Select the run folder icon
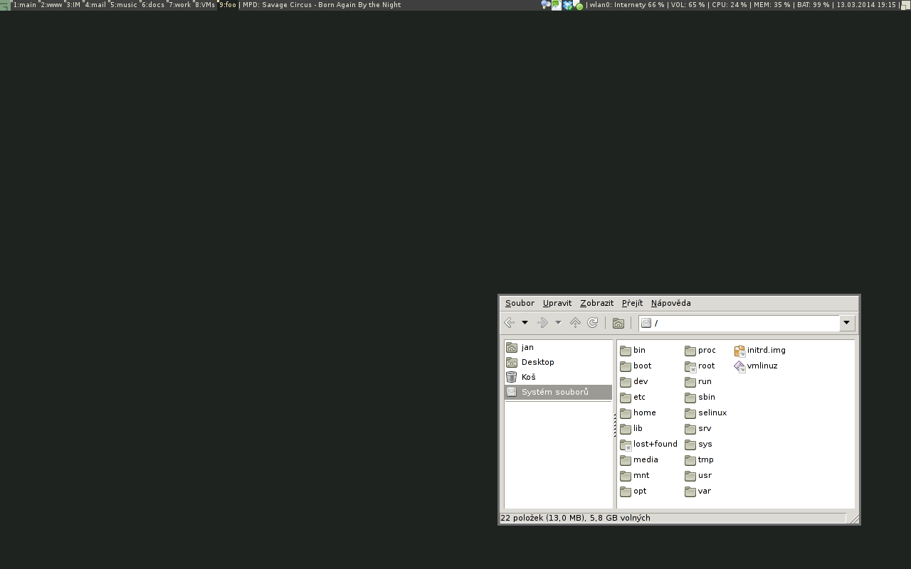Screen dimensions: 911x569 coord(690,381)
